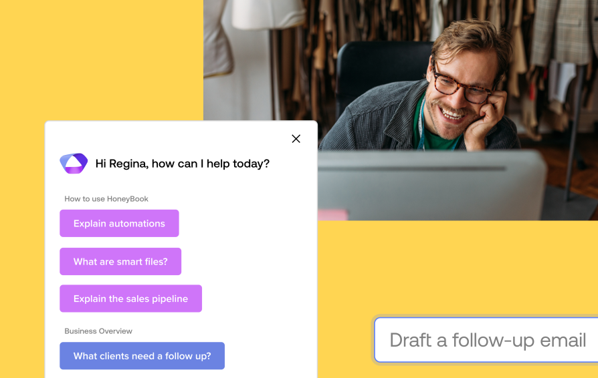Focus the Draft a follow-up email field
The height and width of the screenshot is (378, 598).
click(486, 339)
